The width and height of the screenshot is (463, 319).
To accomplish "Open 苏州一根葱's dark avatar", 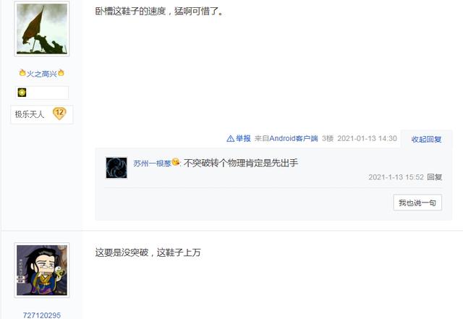I will (x=116, y=168).
